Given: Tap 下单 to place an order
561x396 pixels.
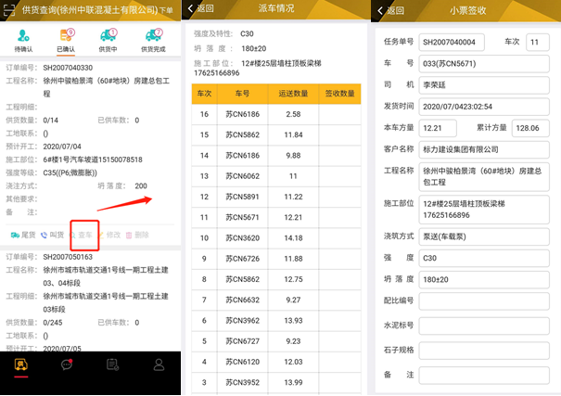Looking at the screenshot, I should [x=166, y=10].
